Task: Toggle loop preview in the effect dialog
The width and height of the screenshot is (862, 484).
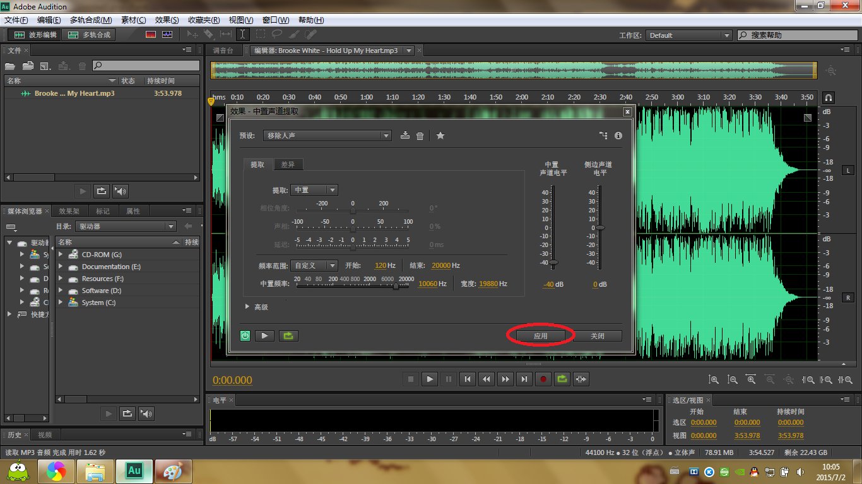Action: pyautogui.click(x=288, y=336)
